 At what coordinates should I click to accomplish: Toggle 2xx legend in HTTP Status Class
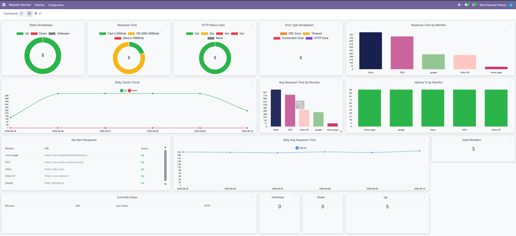point(193,34)
